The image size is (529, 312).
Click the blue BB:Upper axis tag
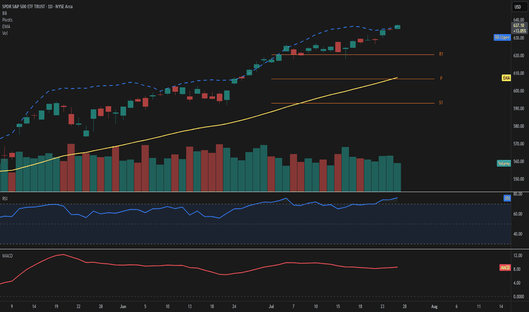(502, 37)
